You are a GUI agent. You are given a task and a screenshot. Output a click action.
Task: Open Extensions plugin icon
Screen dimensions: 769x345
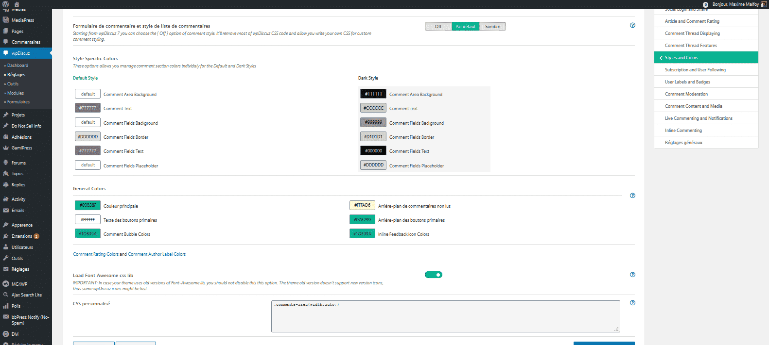coord(6,236)
